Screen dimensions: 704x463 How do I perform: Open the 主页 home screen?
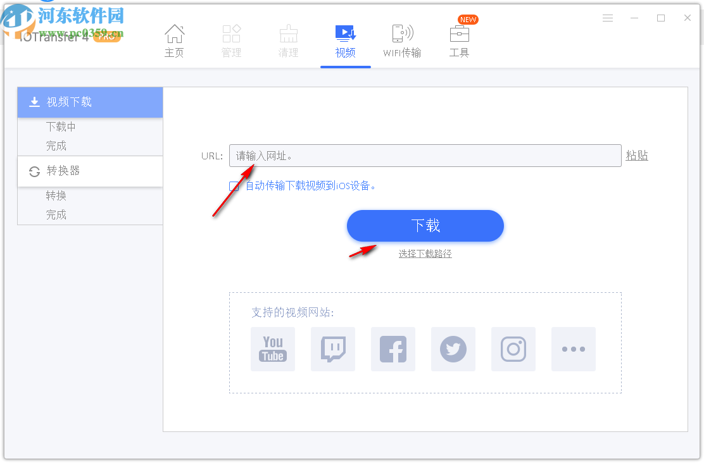[174, 39]
